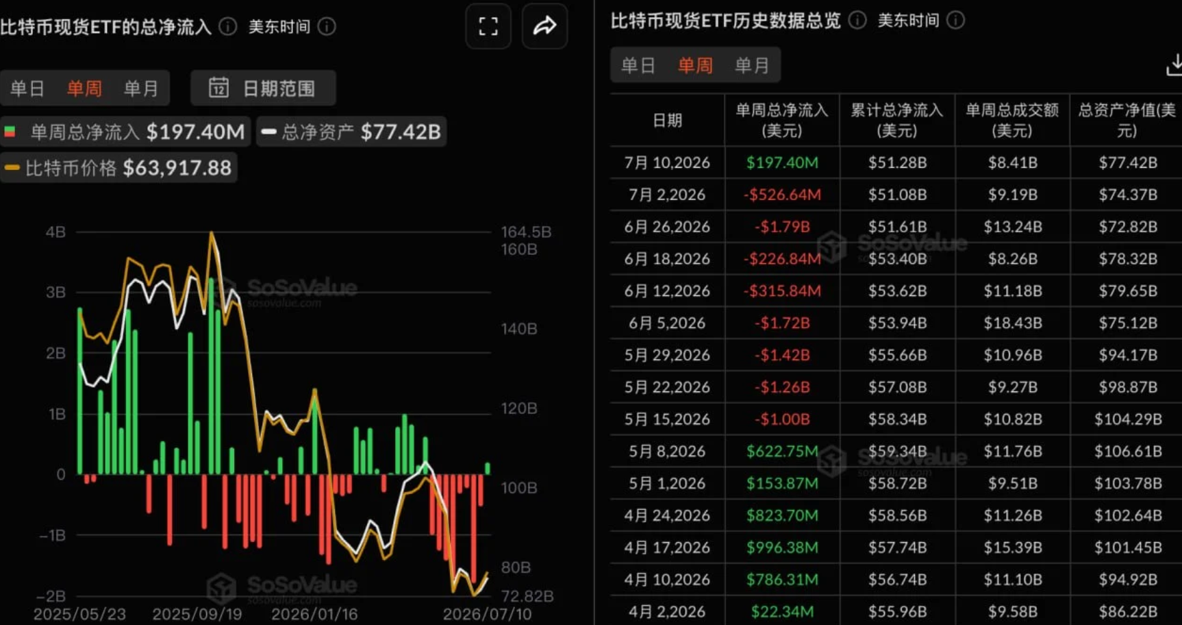This screenshot has width=1182, height=625.
Task: Click the $51.28B cumulative inflow cell
Action: pos(897,162)
